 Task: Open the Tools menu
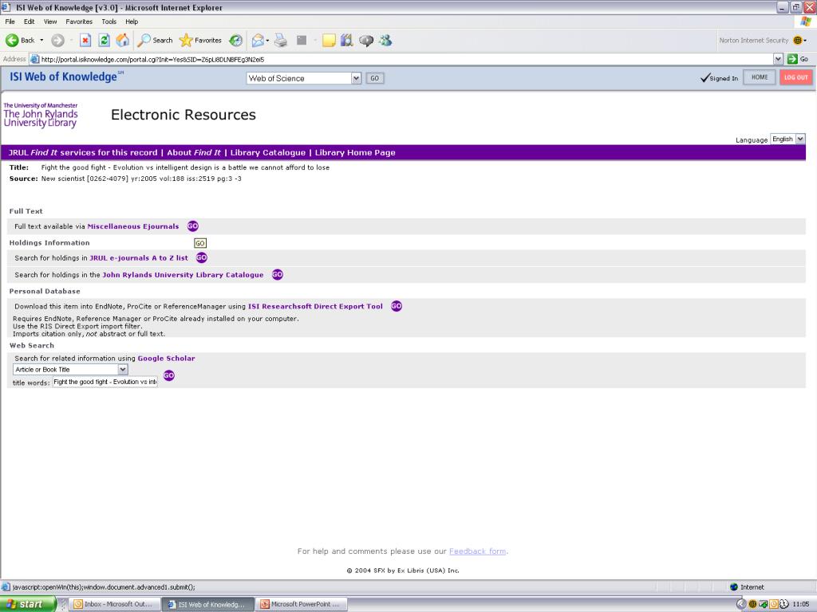click(109, 22)
